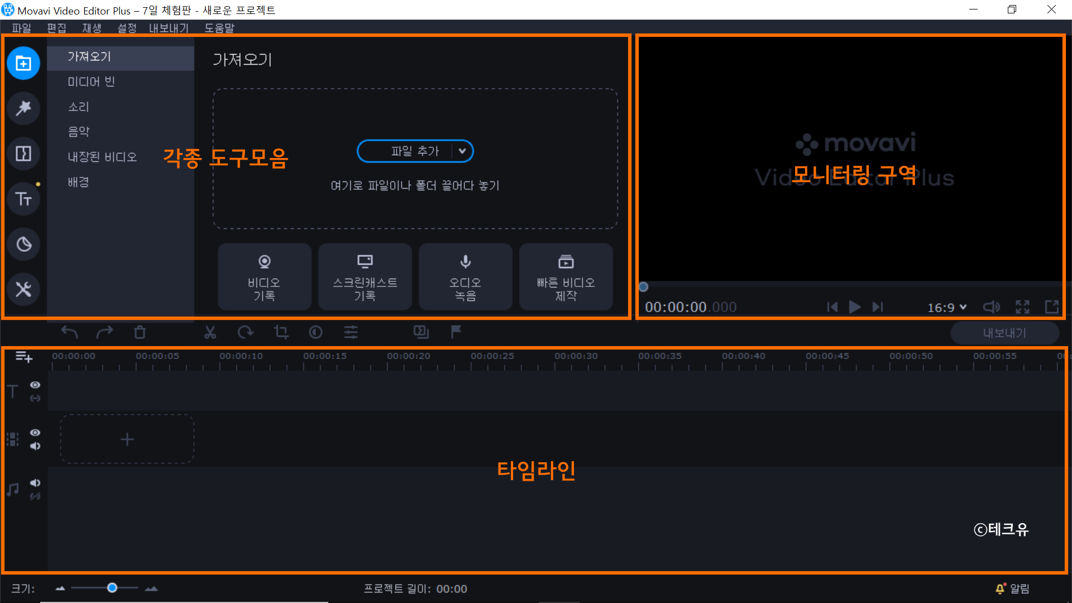Toggle title track visibility eye
Image resolution: width=1072 pixels, height=603 pixels.
35,385
